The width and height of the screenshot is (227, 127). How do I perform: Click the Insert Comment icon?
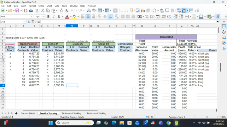(167, 11)
